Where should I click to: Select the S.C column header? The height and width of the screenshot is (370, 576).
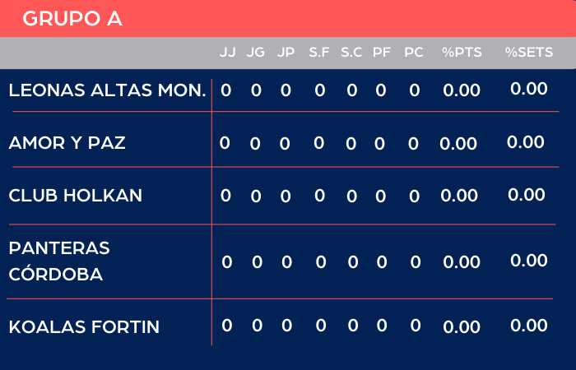[x=351, y=53]
